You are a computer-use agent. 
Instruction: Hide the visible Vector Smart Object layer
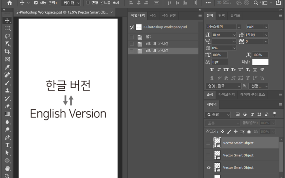click(208, 167)
